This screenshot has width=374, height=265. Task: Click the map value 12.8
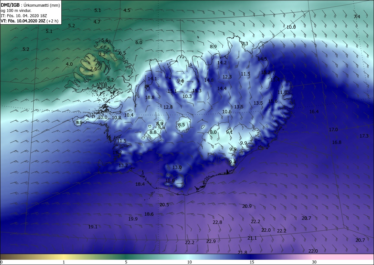coord(168,107)
